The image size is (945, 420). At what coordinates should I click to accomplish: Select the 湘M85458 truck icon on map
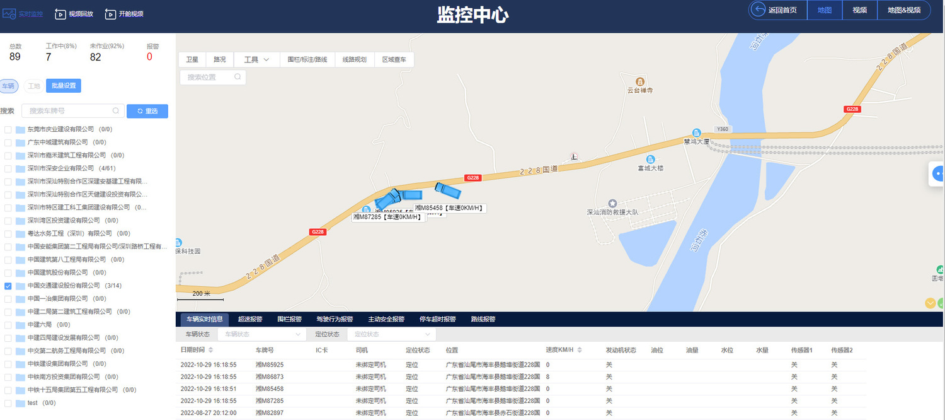pyautogui.click(x=448, y=190)
